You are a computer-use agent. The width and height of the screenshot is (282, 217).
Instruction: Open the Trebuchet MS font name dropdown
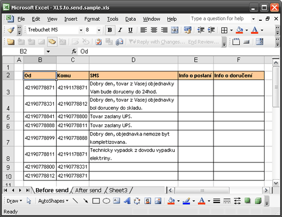pyautogui.click(x=81, y=30)
